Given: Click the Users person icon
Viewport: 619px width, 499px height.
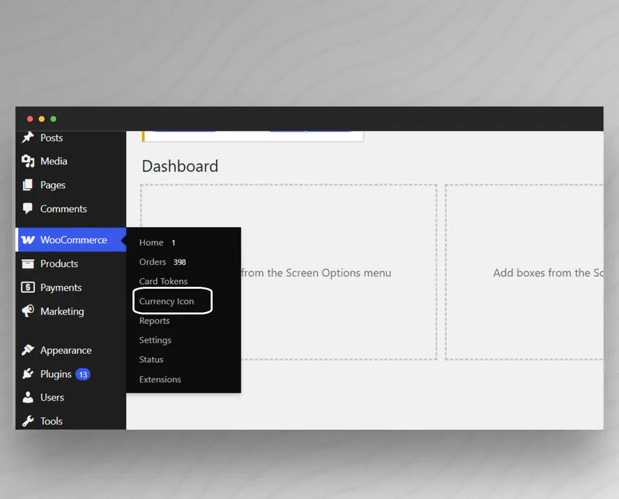Looking at the screenshot, I should pos(28,397).
